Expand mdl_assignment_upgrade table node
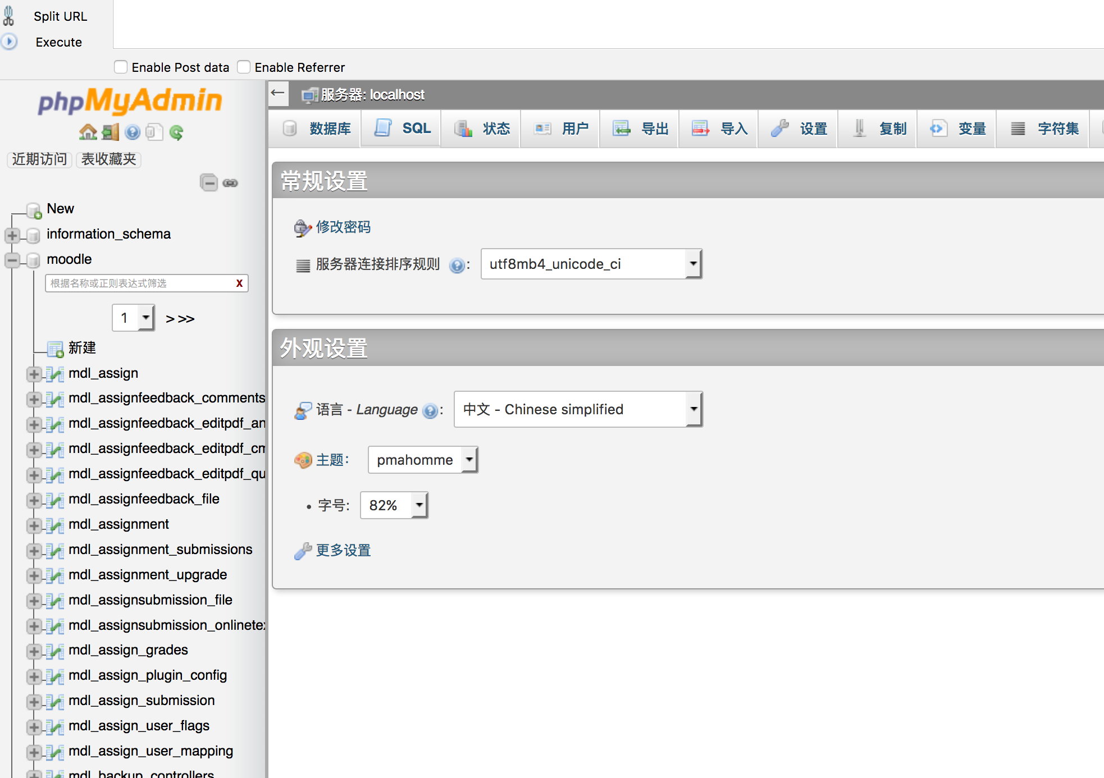 point(34,575)
